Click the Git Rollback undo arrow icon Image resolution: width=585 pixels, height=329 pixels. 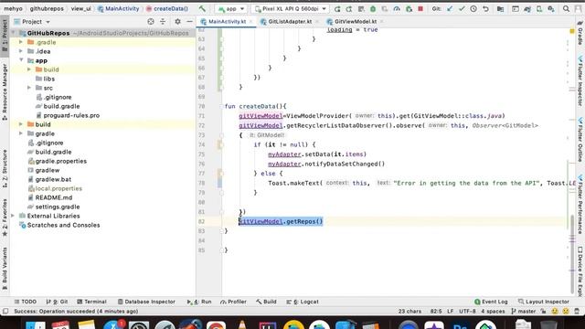[x=485, y=8]
